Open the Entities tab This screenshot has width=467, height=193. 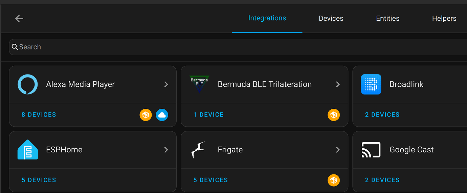(x=387, y=19)
